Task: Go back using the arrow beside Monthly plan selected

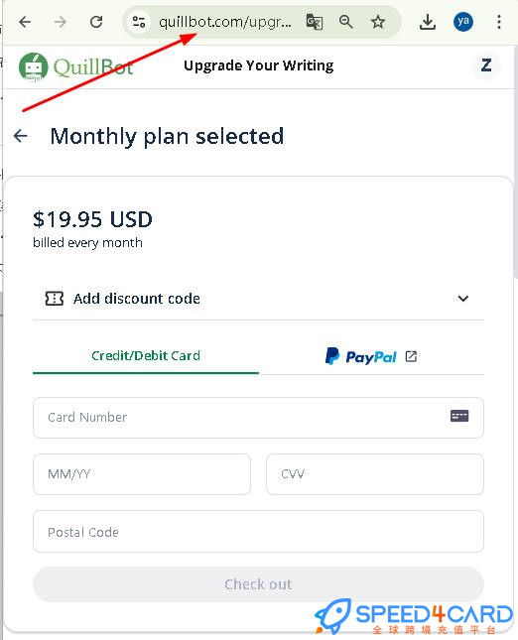Action: pyautogui.click(x=21, y=136)
